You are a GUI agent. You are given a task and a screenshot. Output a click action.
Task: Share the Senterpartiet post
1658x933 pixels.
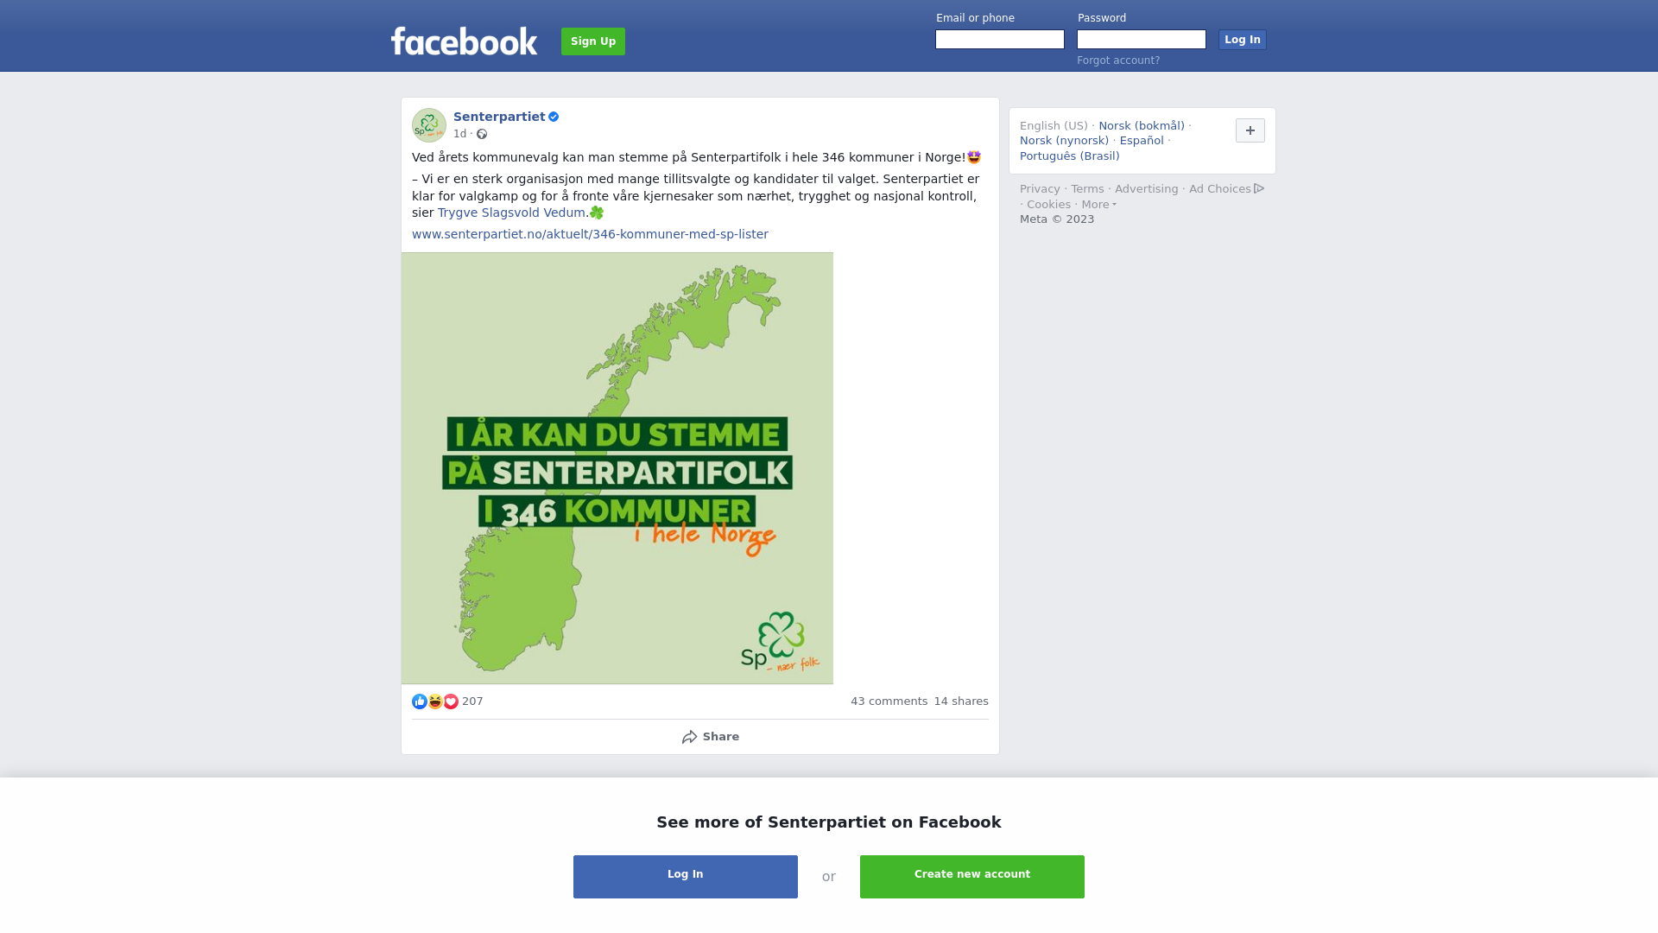point(710,737)
